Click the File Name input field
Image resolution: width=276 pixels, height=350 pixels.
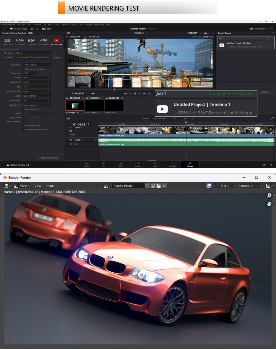[32, 53]
